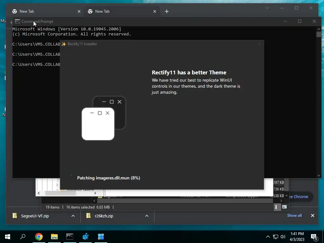Click the light theme window illustration
This screenshot has width=324, height=243.
98,124
